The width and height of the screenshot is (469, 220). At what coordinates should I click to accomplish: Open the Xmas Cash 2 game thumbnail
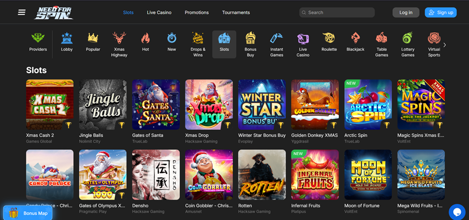(50, 105)
